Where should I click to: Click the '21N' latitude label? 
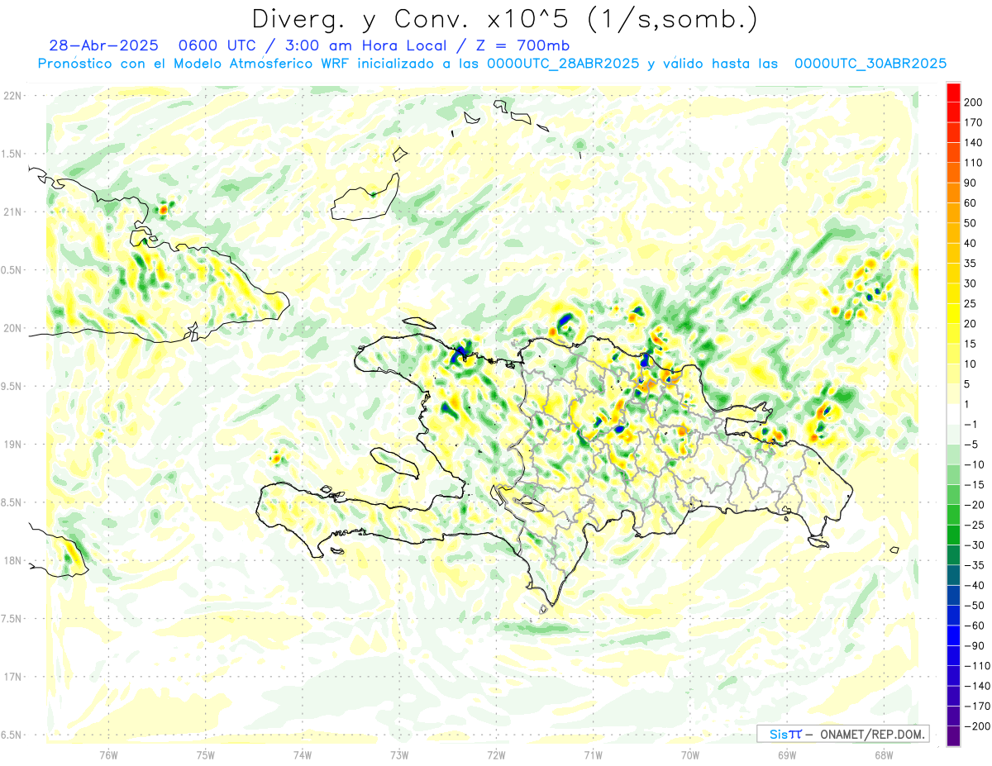pyautogui.click(x=12, y=212)
